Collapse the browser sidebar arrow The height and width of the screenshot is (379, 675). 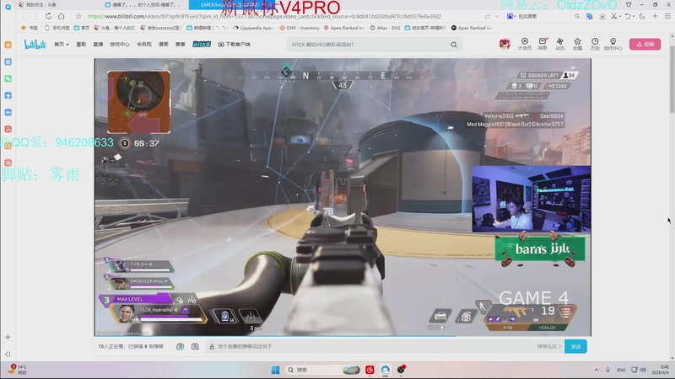[8, 354]
